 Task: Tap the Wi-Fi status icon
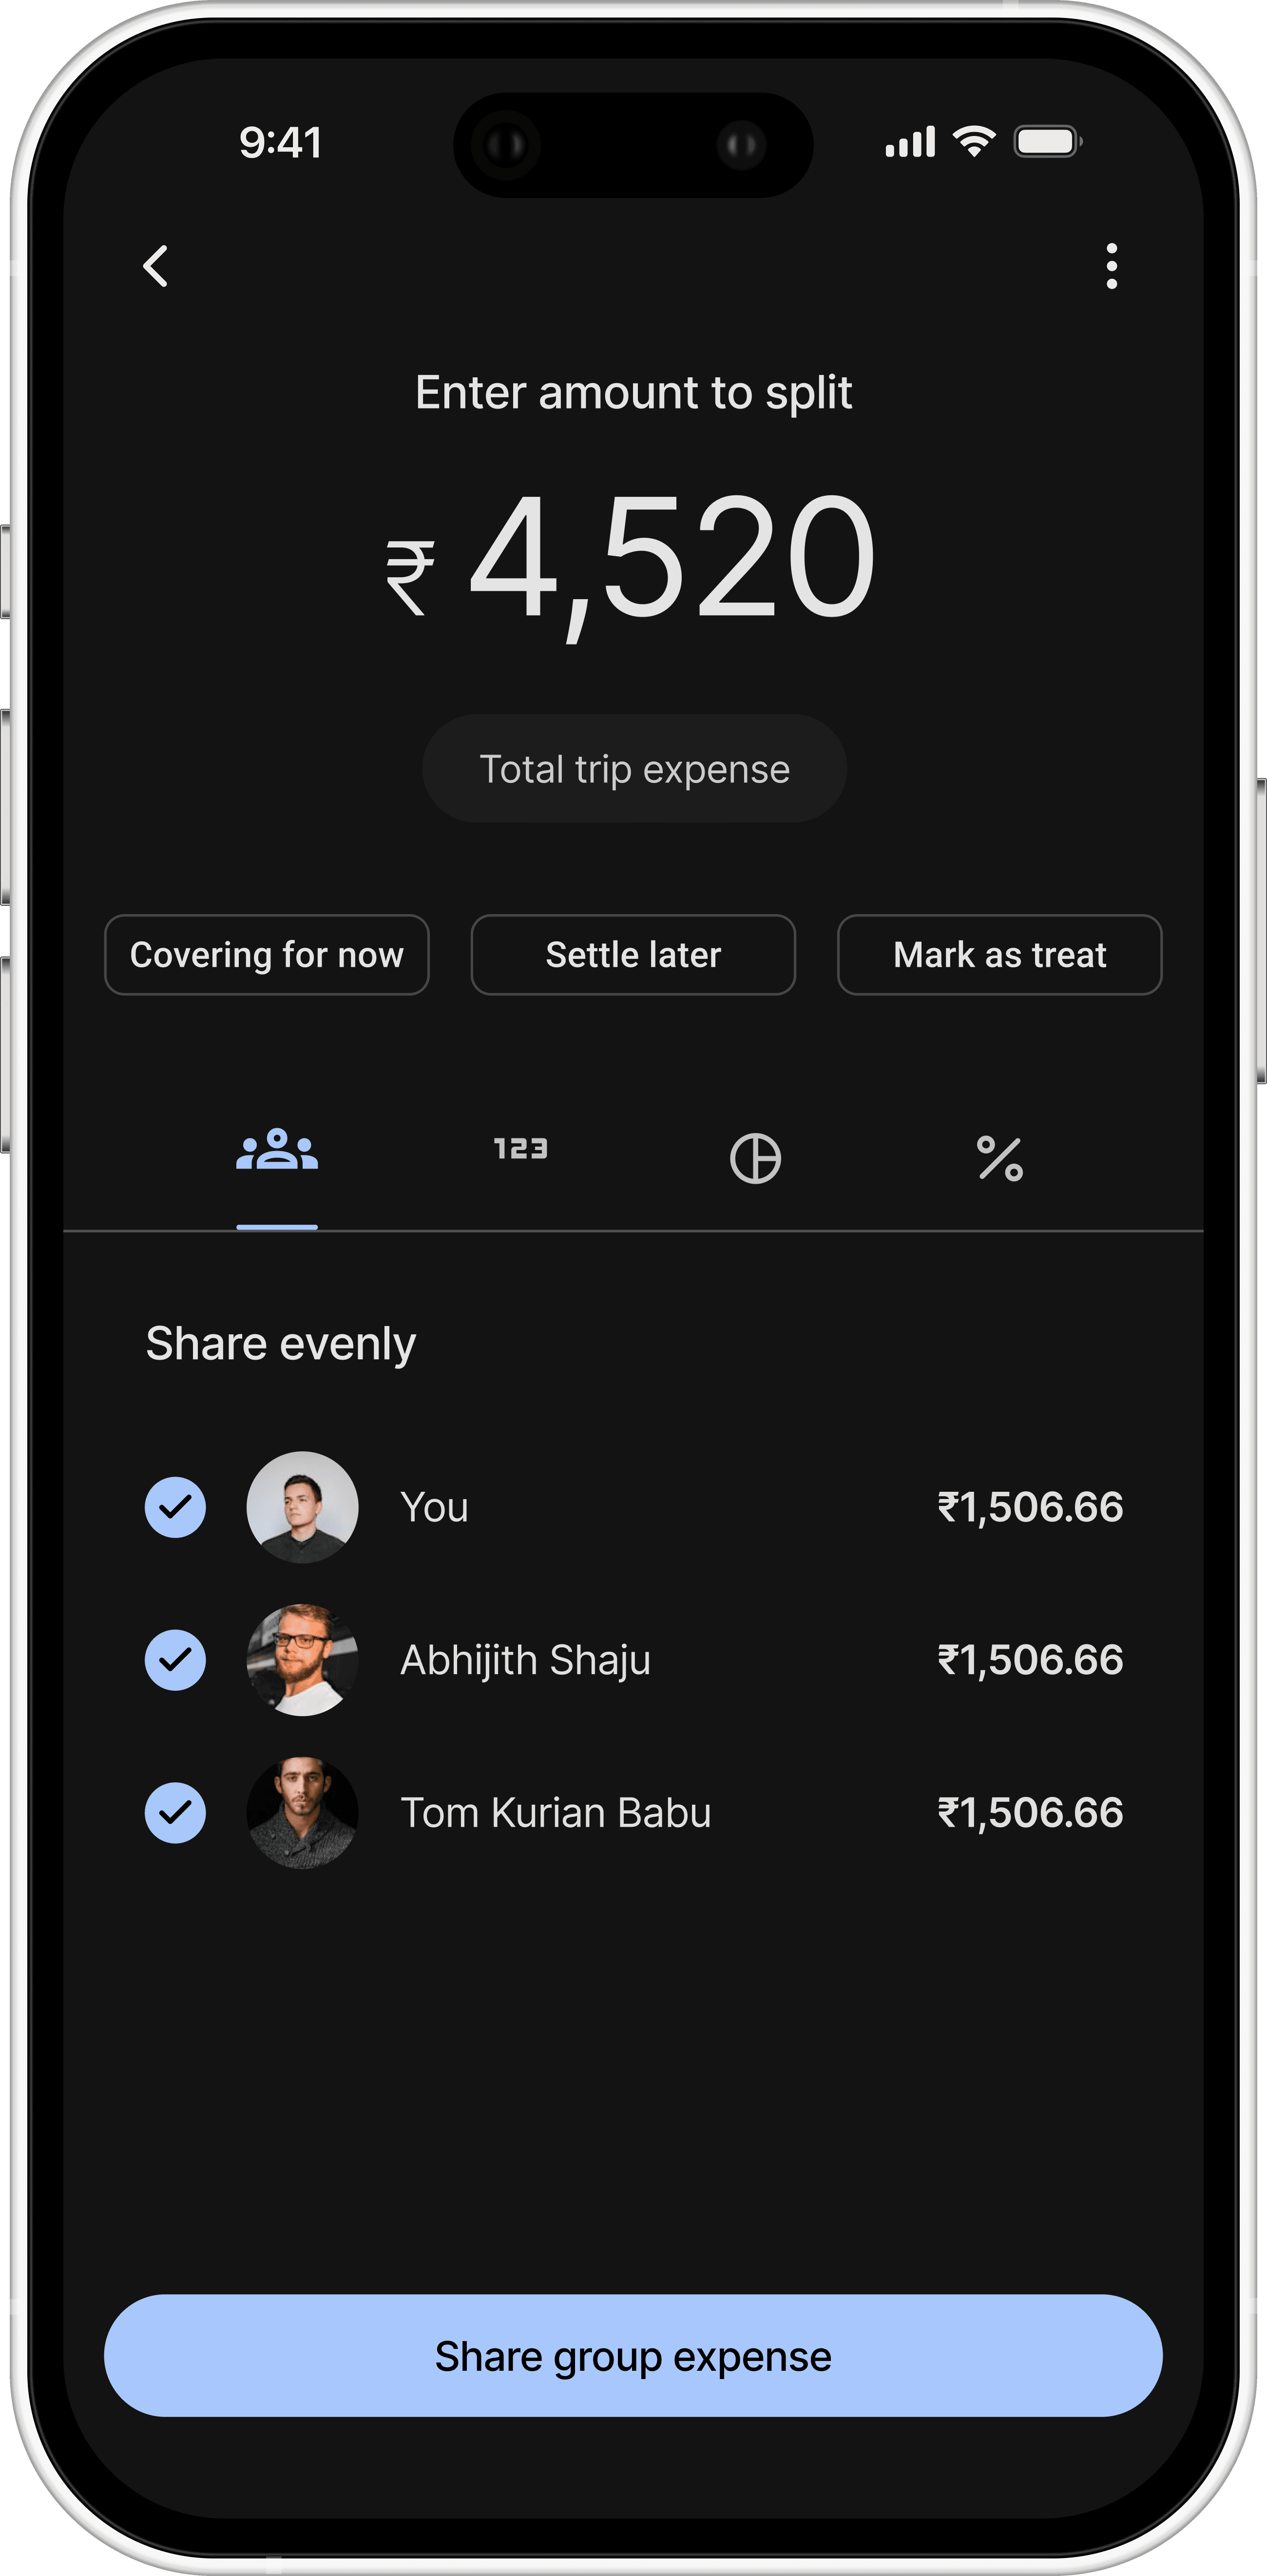pos(974,141)
